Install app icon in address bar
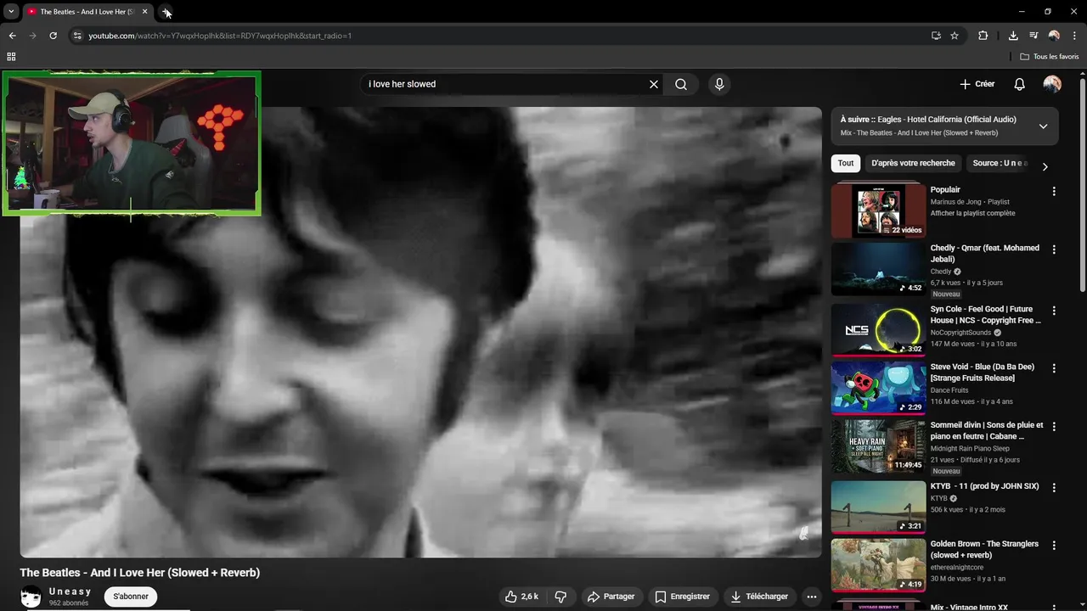Image resolution: width=1087 pixels, height=611 pixels. (936, 36)
